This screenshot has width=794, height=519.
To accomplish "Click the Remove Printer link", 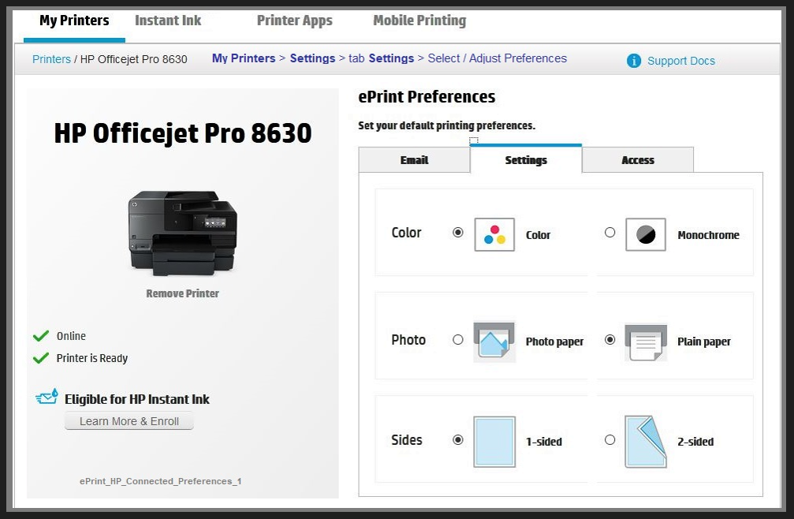I will (182, 293).
